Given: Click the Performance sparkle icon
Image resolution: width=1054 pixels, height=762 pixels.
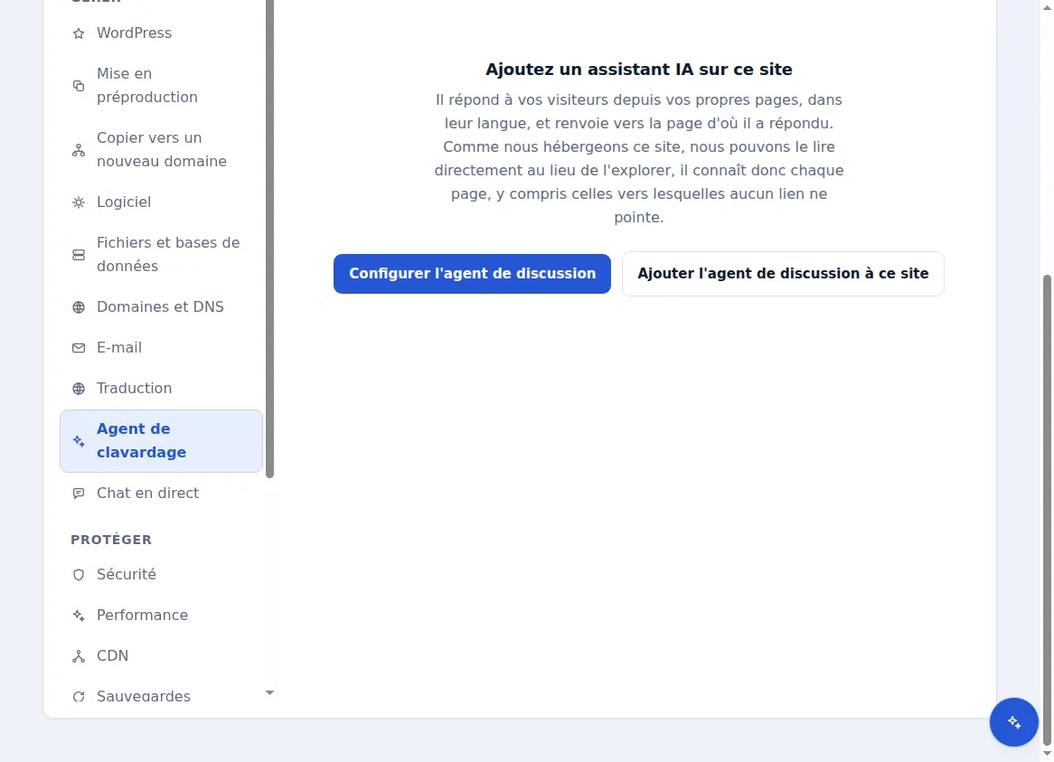Looking at the screenshot, I should (79, 616).
